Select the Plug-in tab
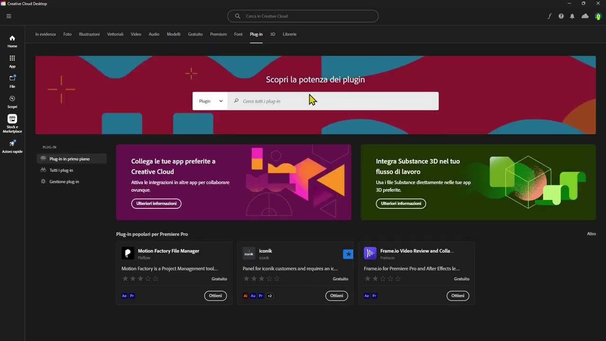The height and width of the screenshot is (341, 606). [256, 34]
